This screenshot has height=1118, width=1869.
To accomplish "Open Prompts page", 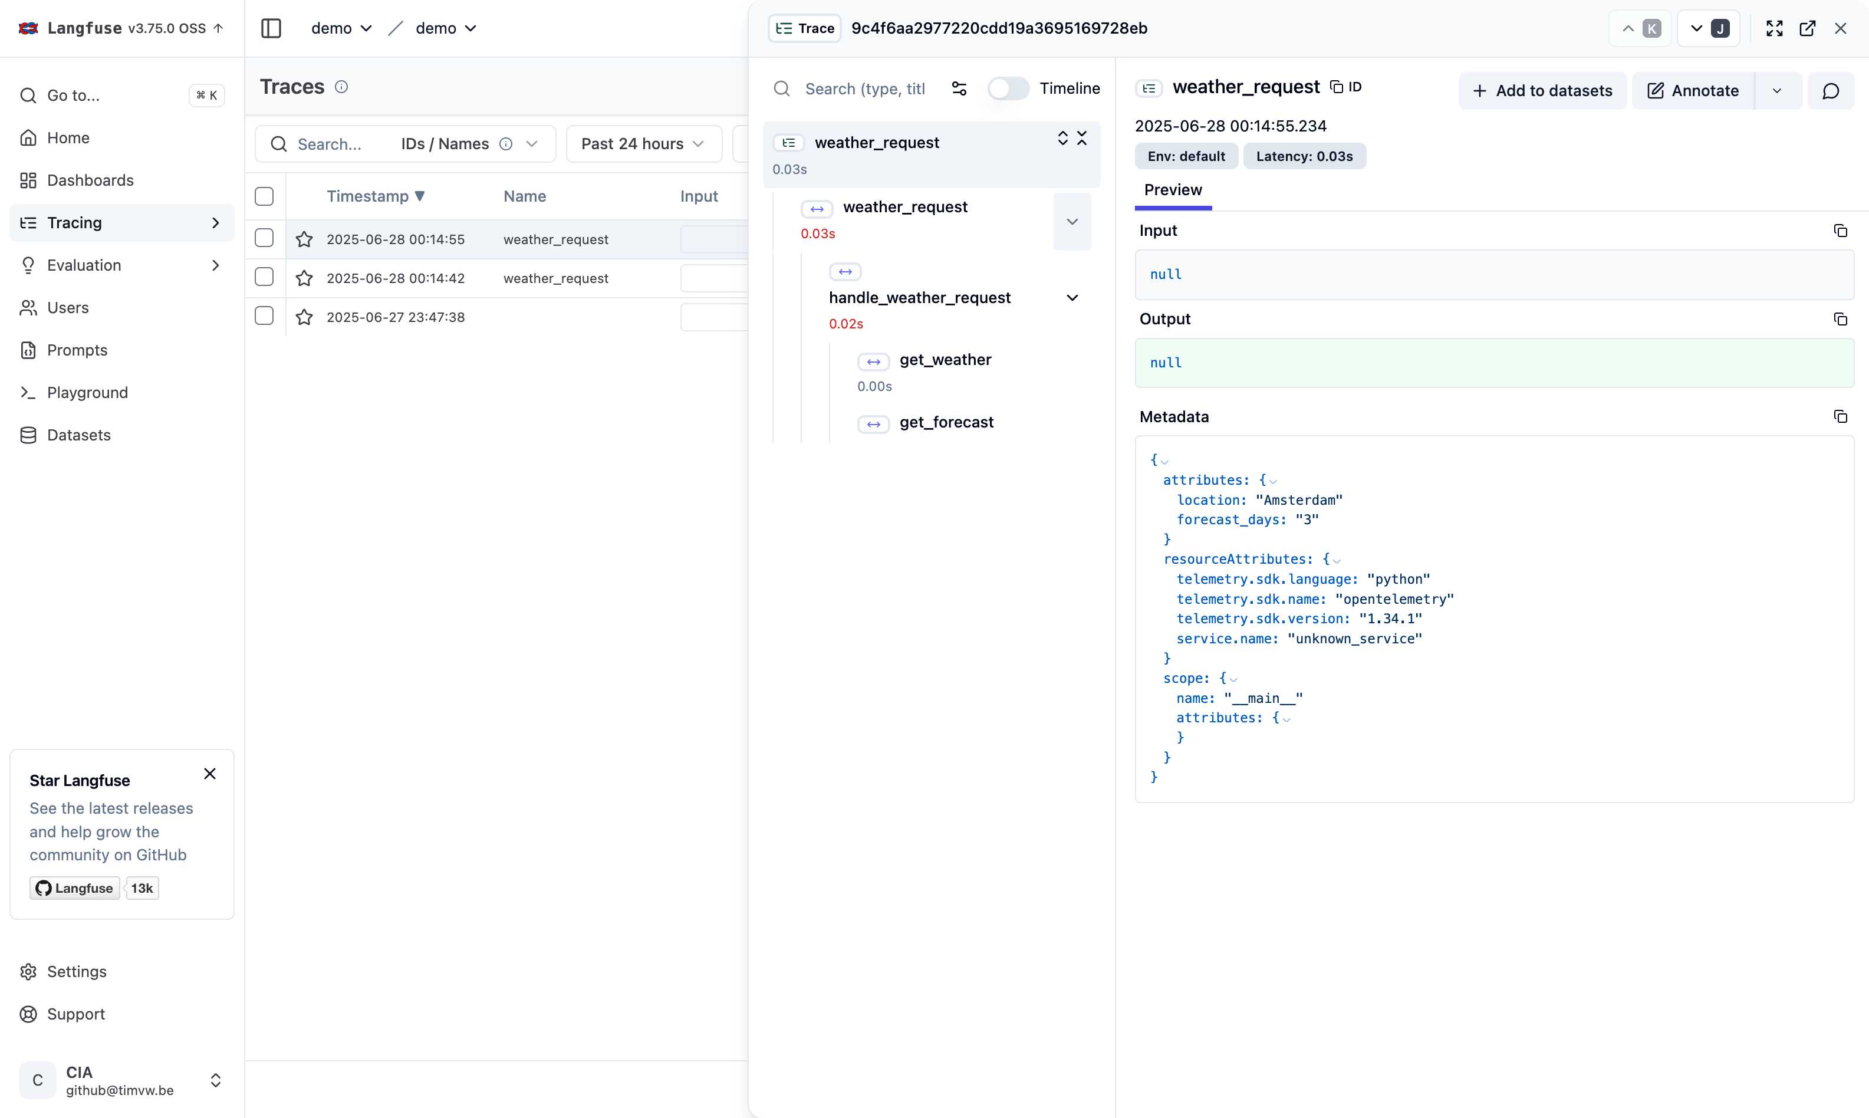I will click(x=121, y=350).
